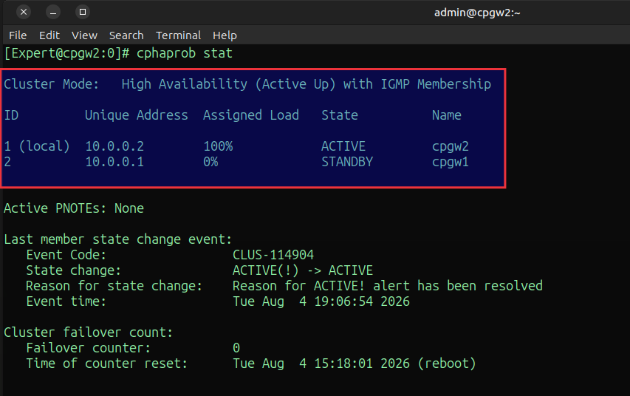Click the 'State' column header
This screenshot has height=396, width=630.
(340, 115)
